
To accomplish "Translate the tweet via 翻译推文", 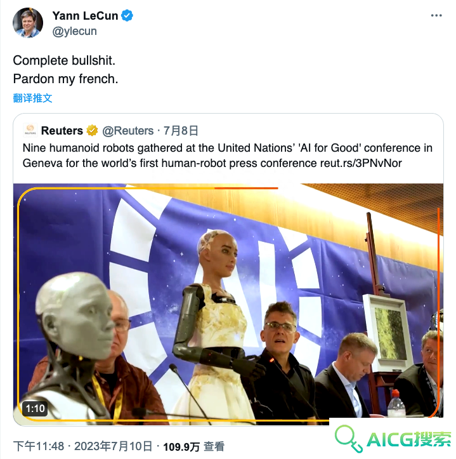I will 32,98.
